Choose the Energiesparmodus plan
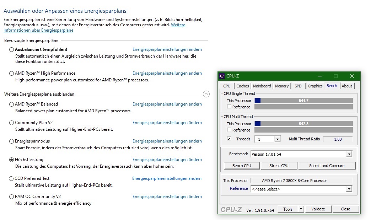 [x=11, y=141]
